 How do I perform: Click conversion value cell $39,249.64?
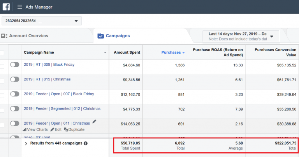287,94
